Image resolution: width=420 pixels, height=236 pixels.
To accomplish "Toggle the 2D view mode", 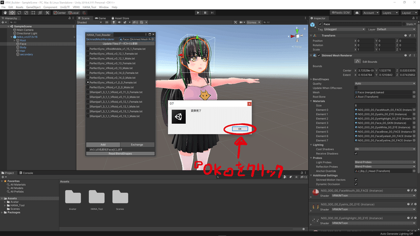I will pos(107,22).
